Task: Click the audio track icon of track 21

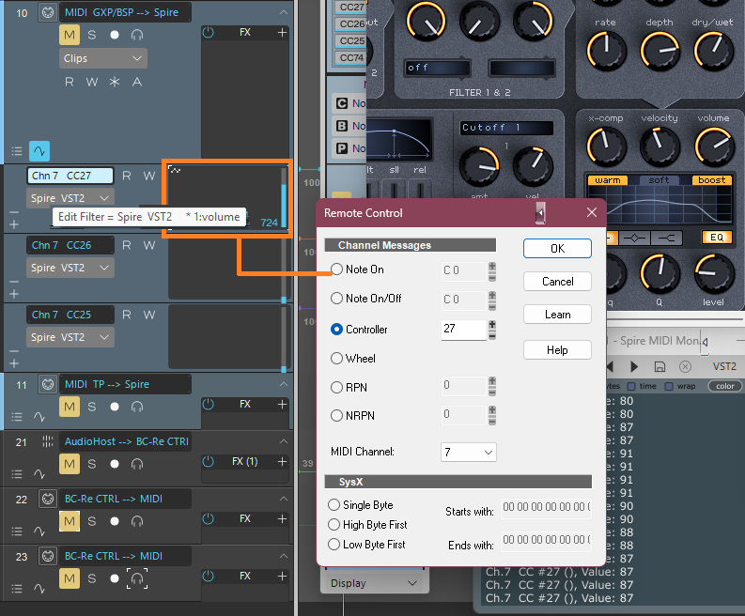Action: coord(48,441)
